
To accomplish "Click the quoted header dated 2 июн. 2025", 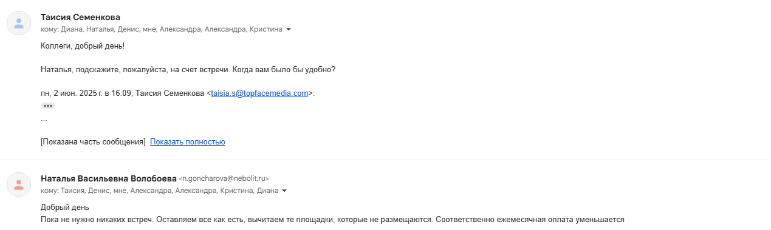I will pos(178,93).
